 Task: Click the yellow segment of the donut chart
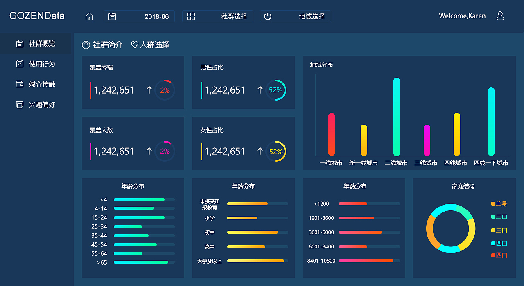coord(470,235)
